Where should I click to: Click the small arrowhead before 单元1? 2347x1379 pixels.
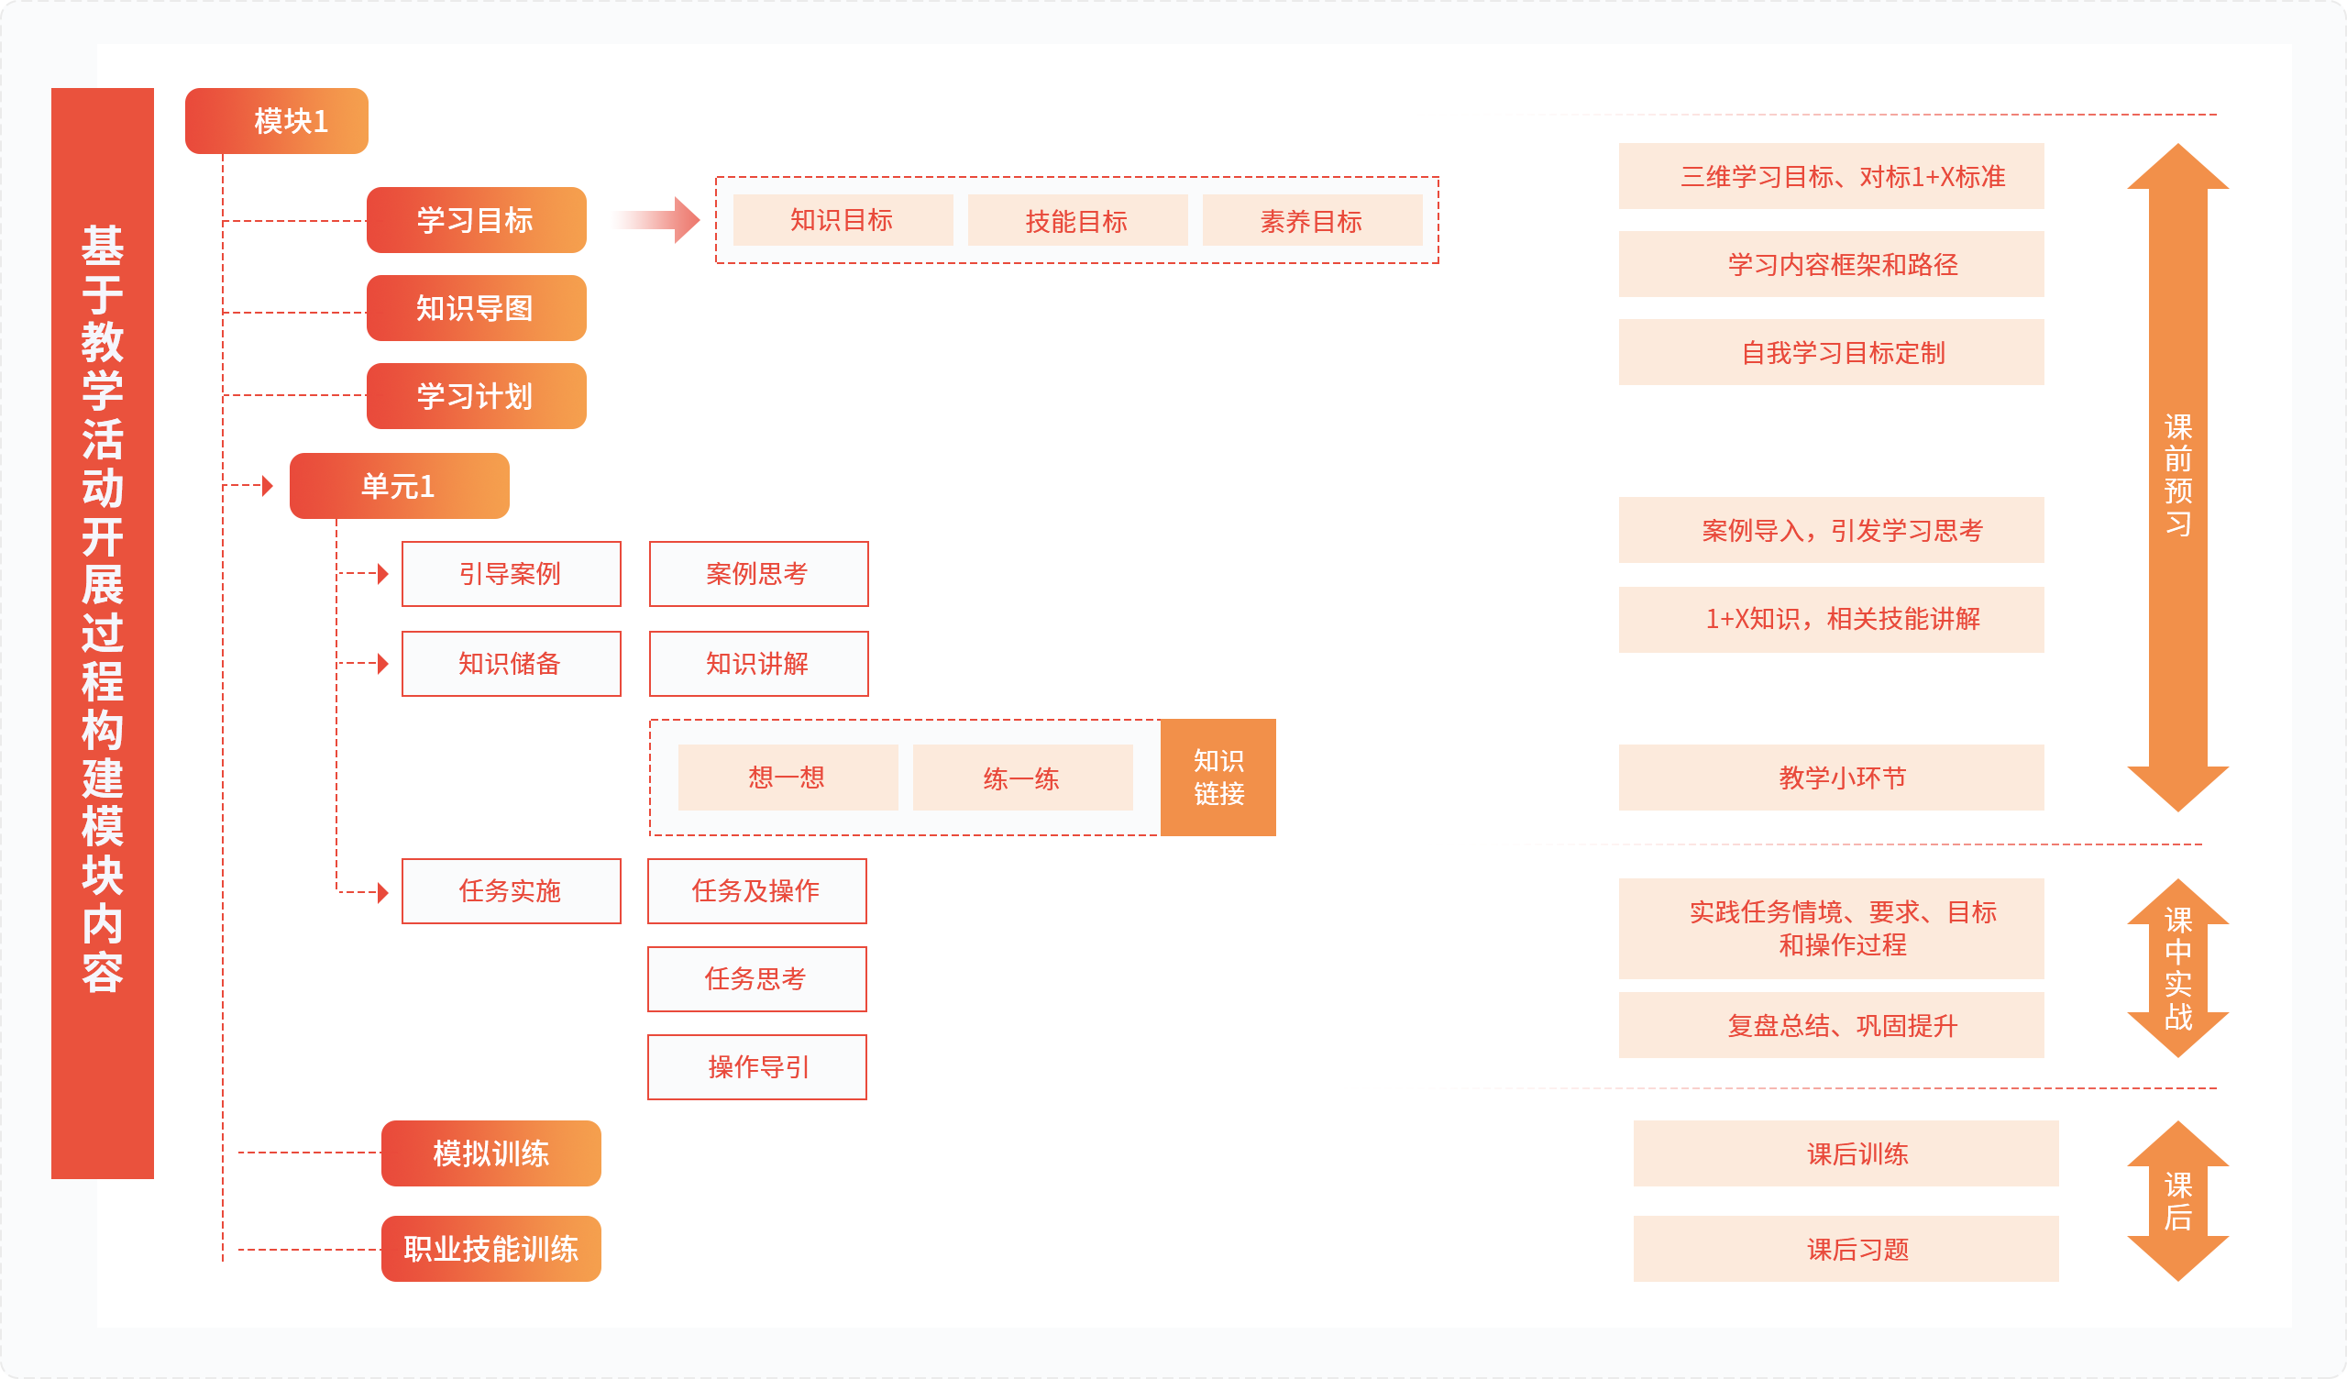pos(268,485)
